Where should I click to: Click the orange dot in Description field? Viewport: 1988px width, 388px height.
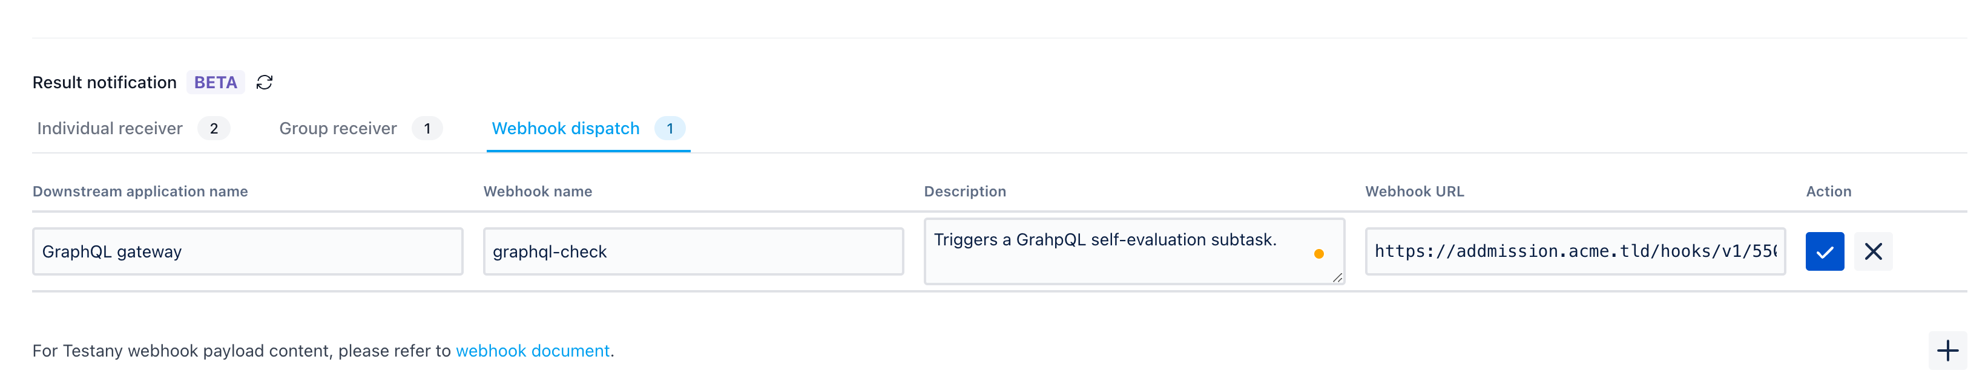(1318, 254)
